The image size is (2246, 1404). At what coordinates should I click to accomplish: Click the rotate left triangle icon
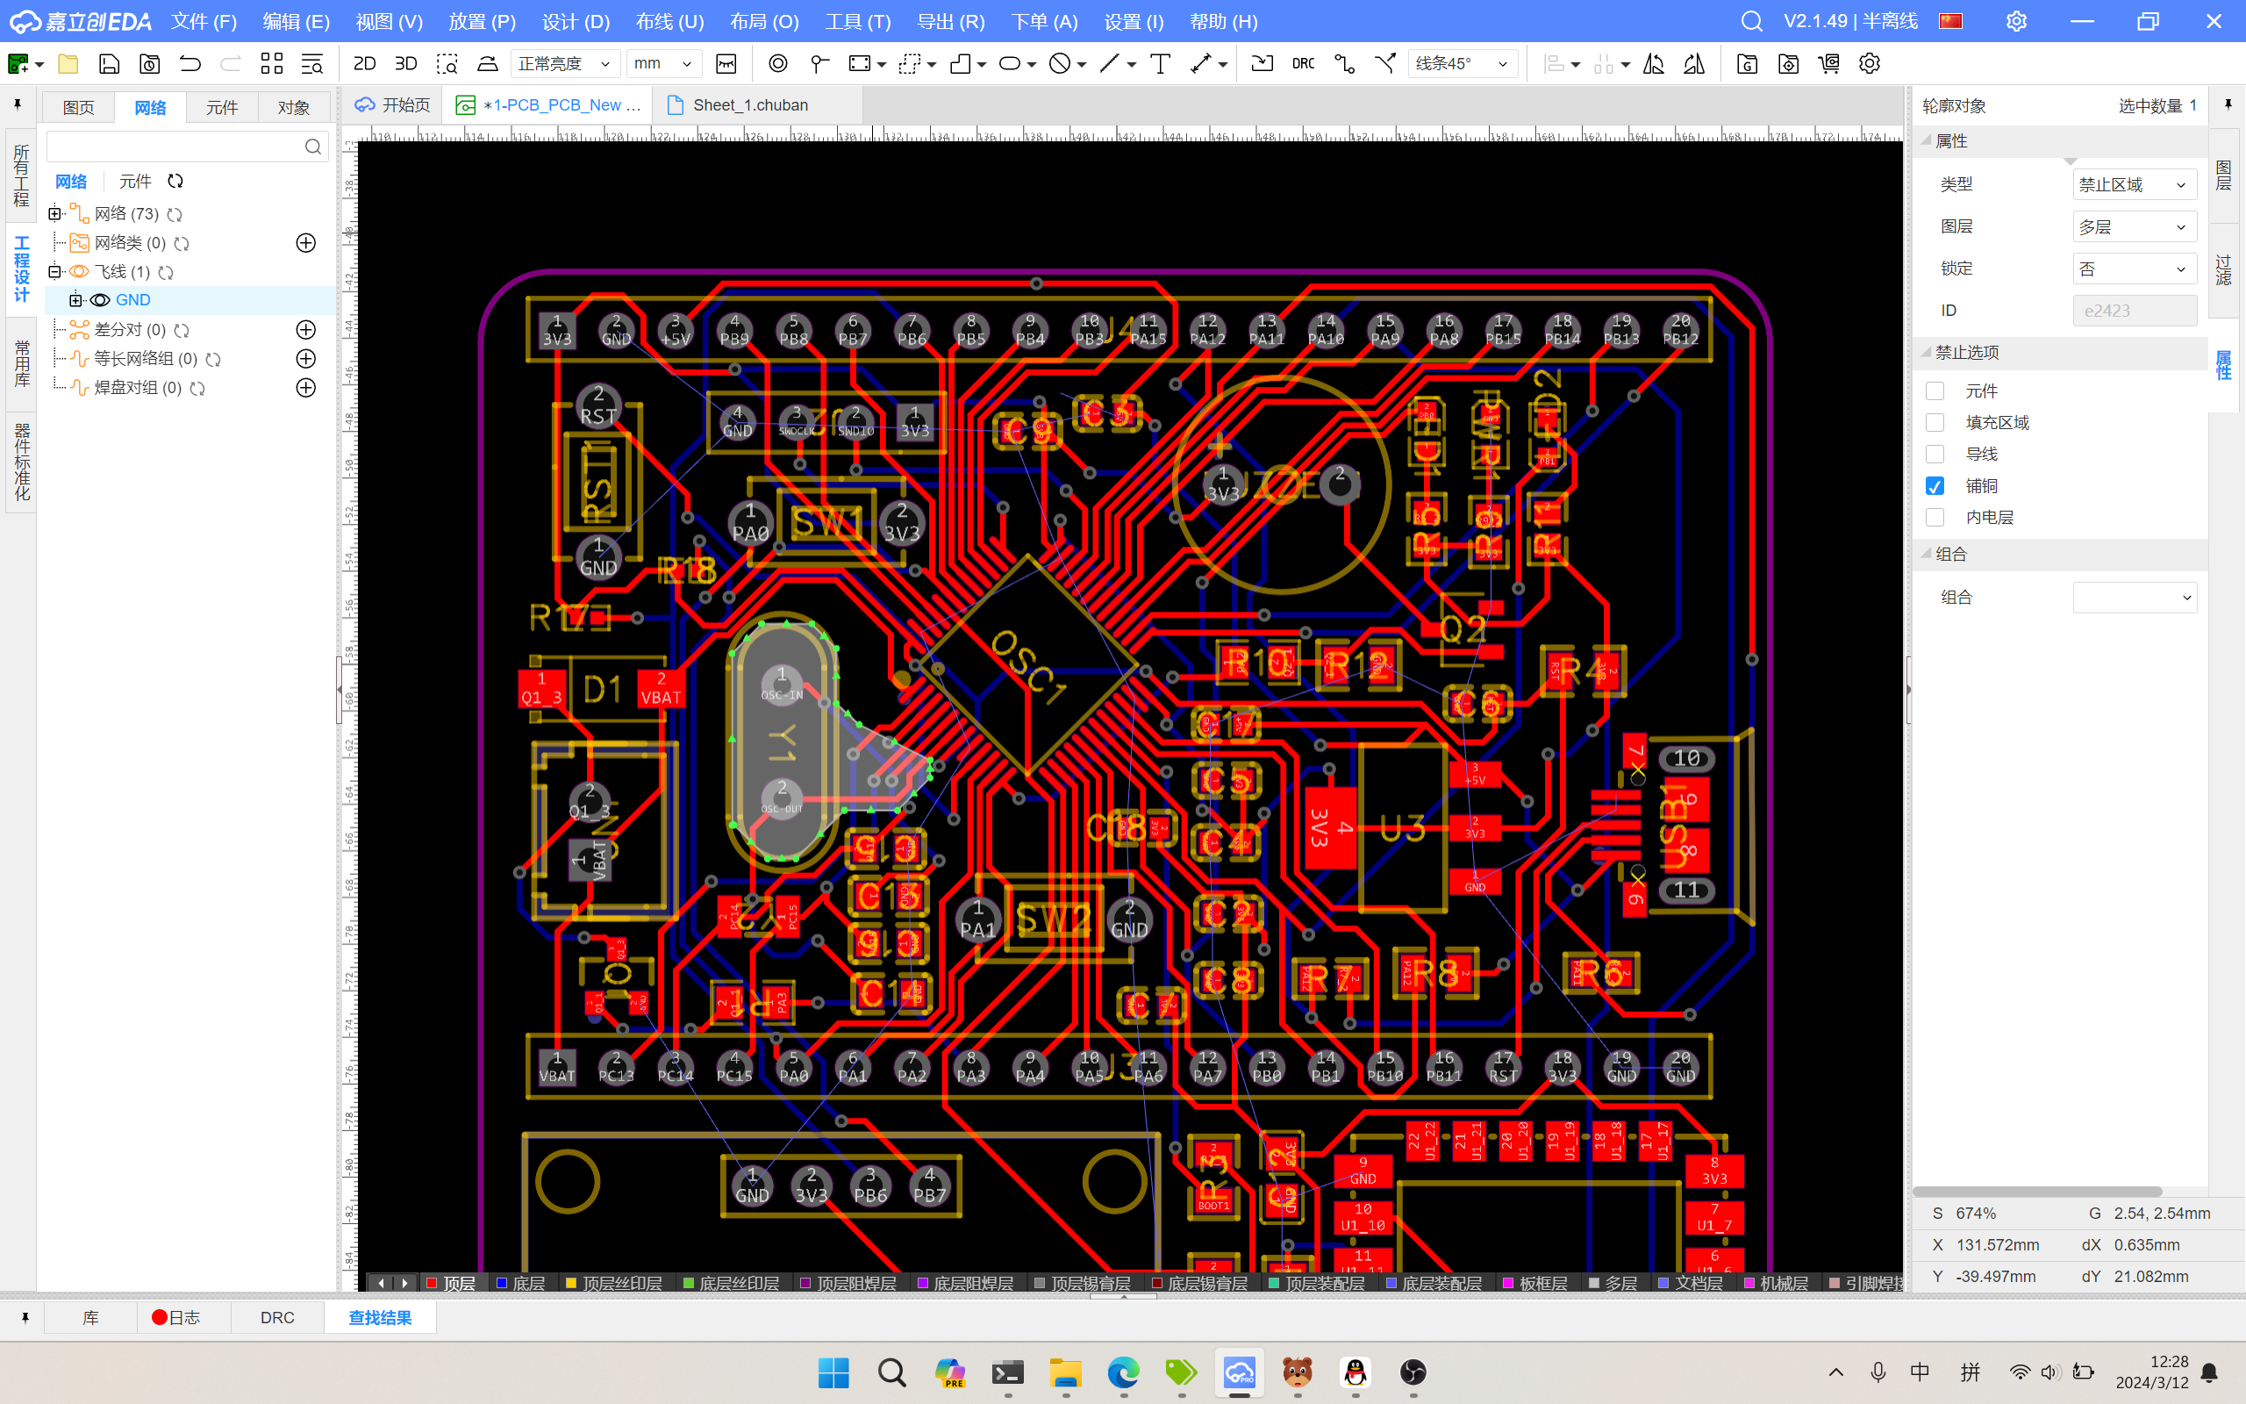click(1654, 63)
